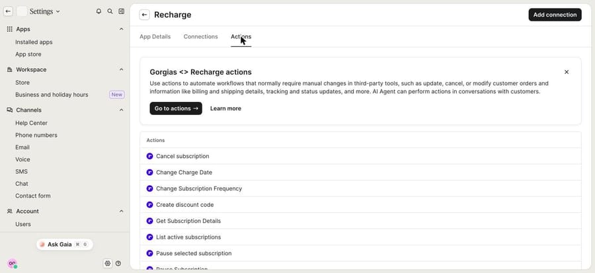Close the Gorgias Recharge actions banner
Image resolution: width=595 pixels, height=273 pixels.
pyautogui.click(x=567, y=72)
